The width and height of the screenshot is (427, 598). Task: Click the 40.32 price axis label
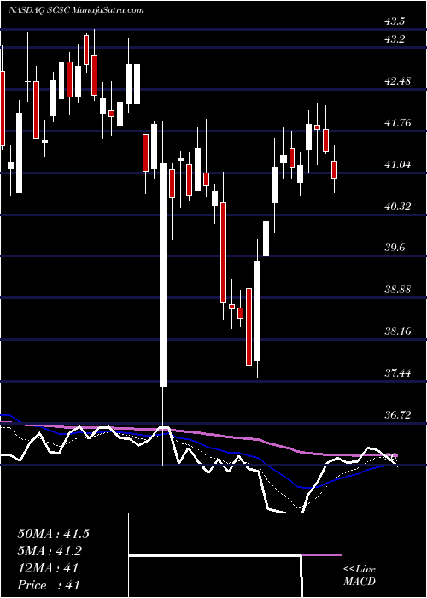click(396, 207)
